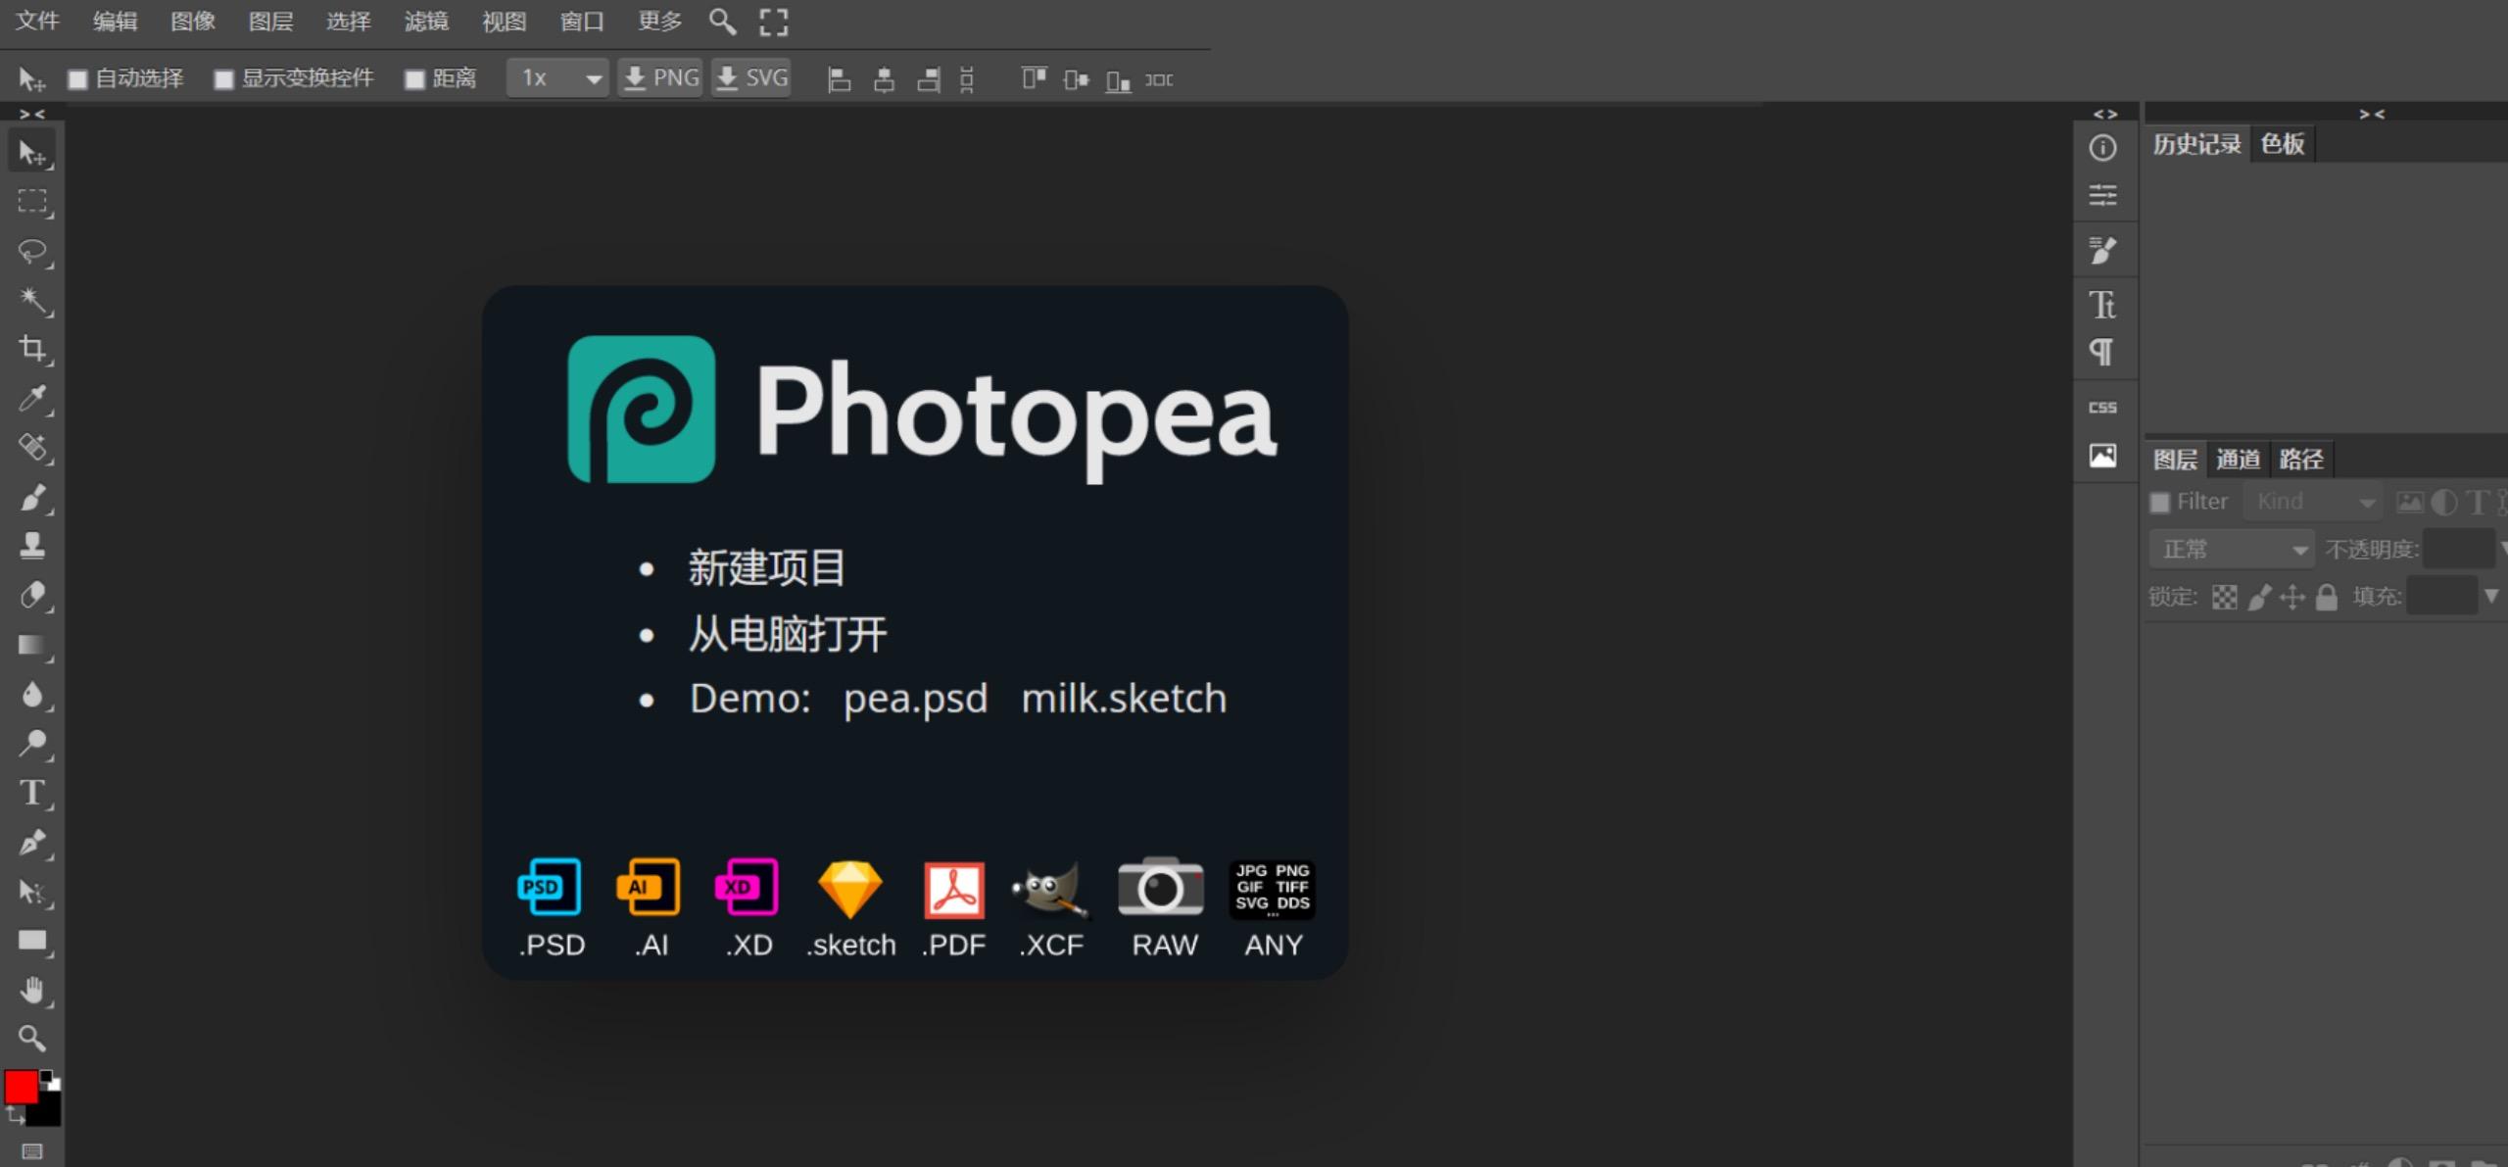
Task: Enable the 自动选择 checkbox
Action: coord(77,79)
